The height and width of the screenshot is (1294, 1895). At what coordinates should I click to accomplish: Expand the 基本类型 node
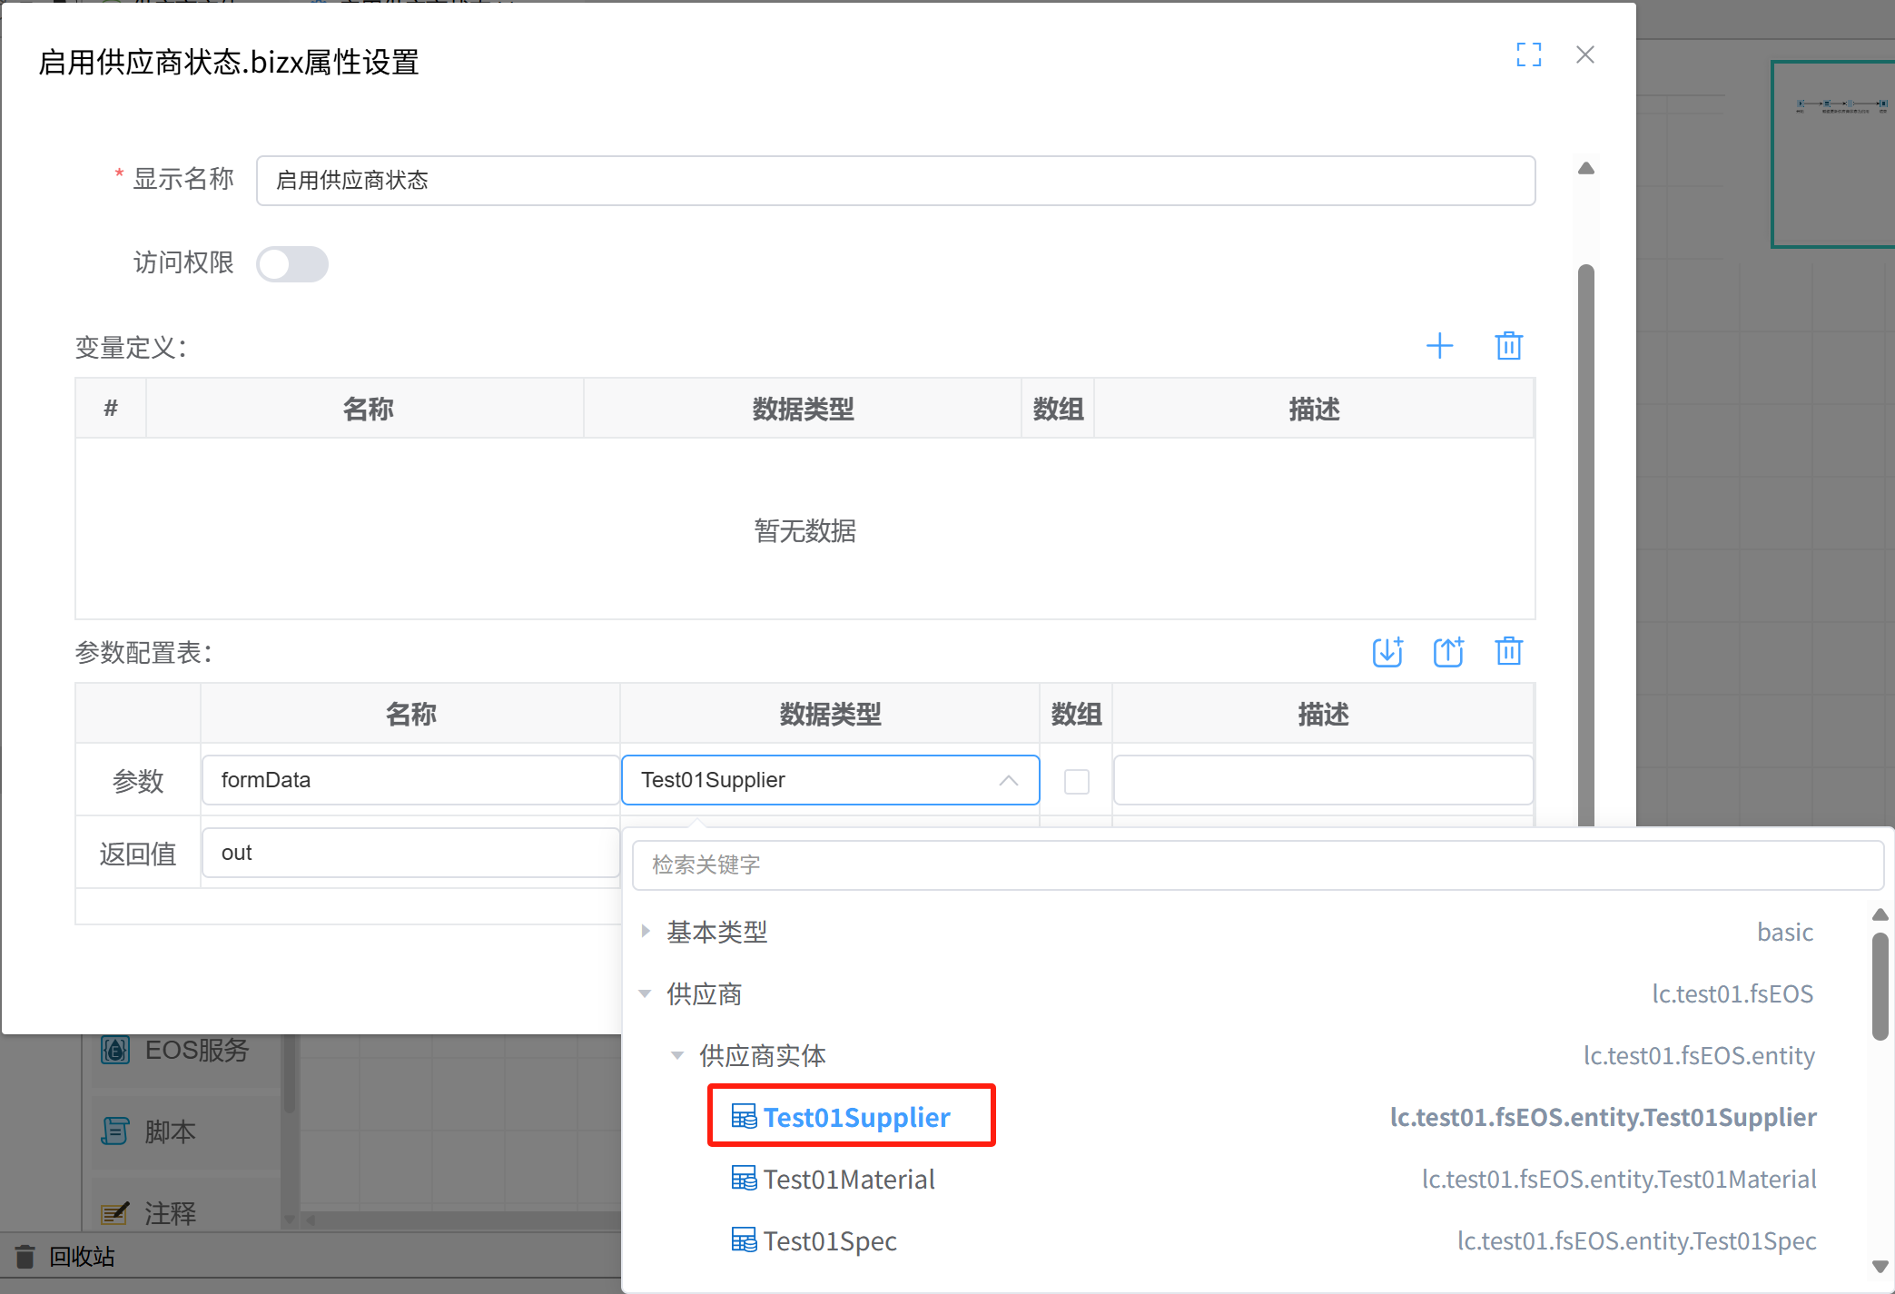coord(646,931)
